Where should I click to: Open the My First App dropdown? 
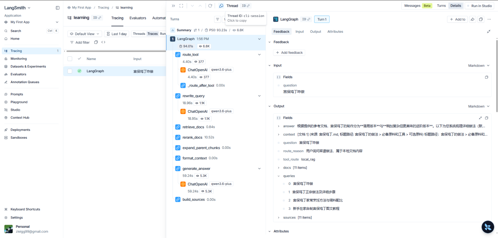pyautogui.click(x=31, y=22)
